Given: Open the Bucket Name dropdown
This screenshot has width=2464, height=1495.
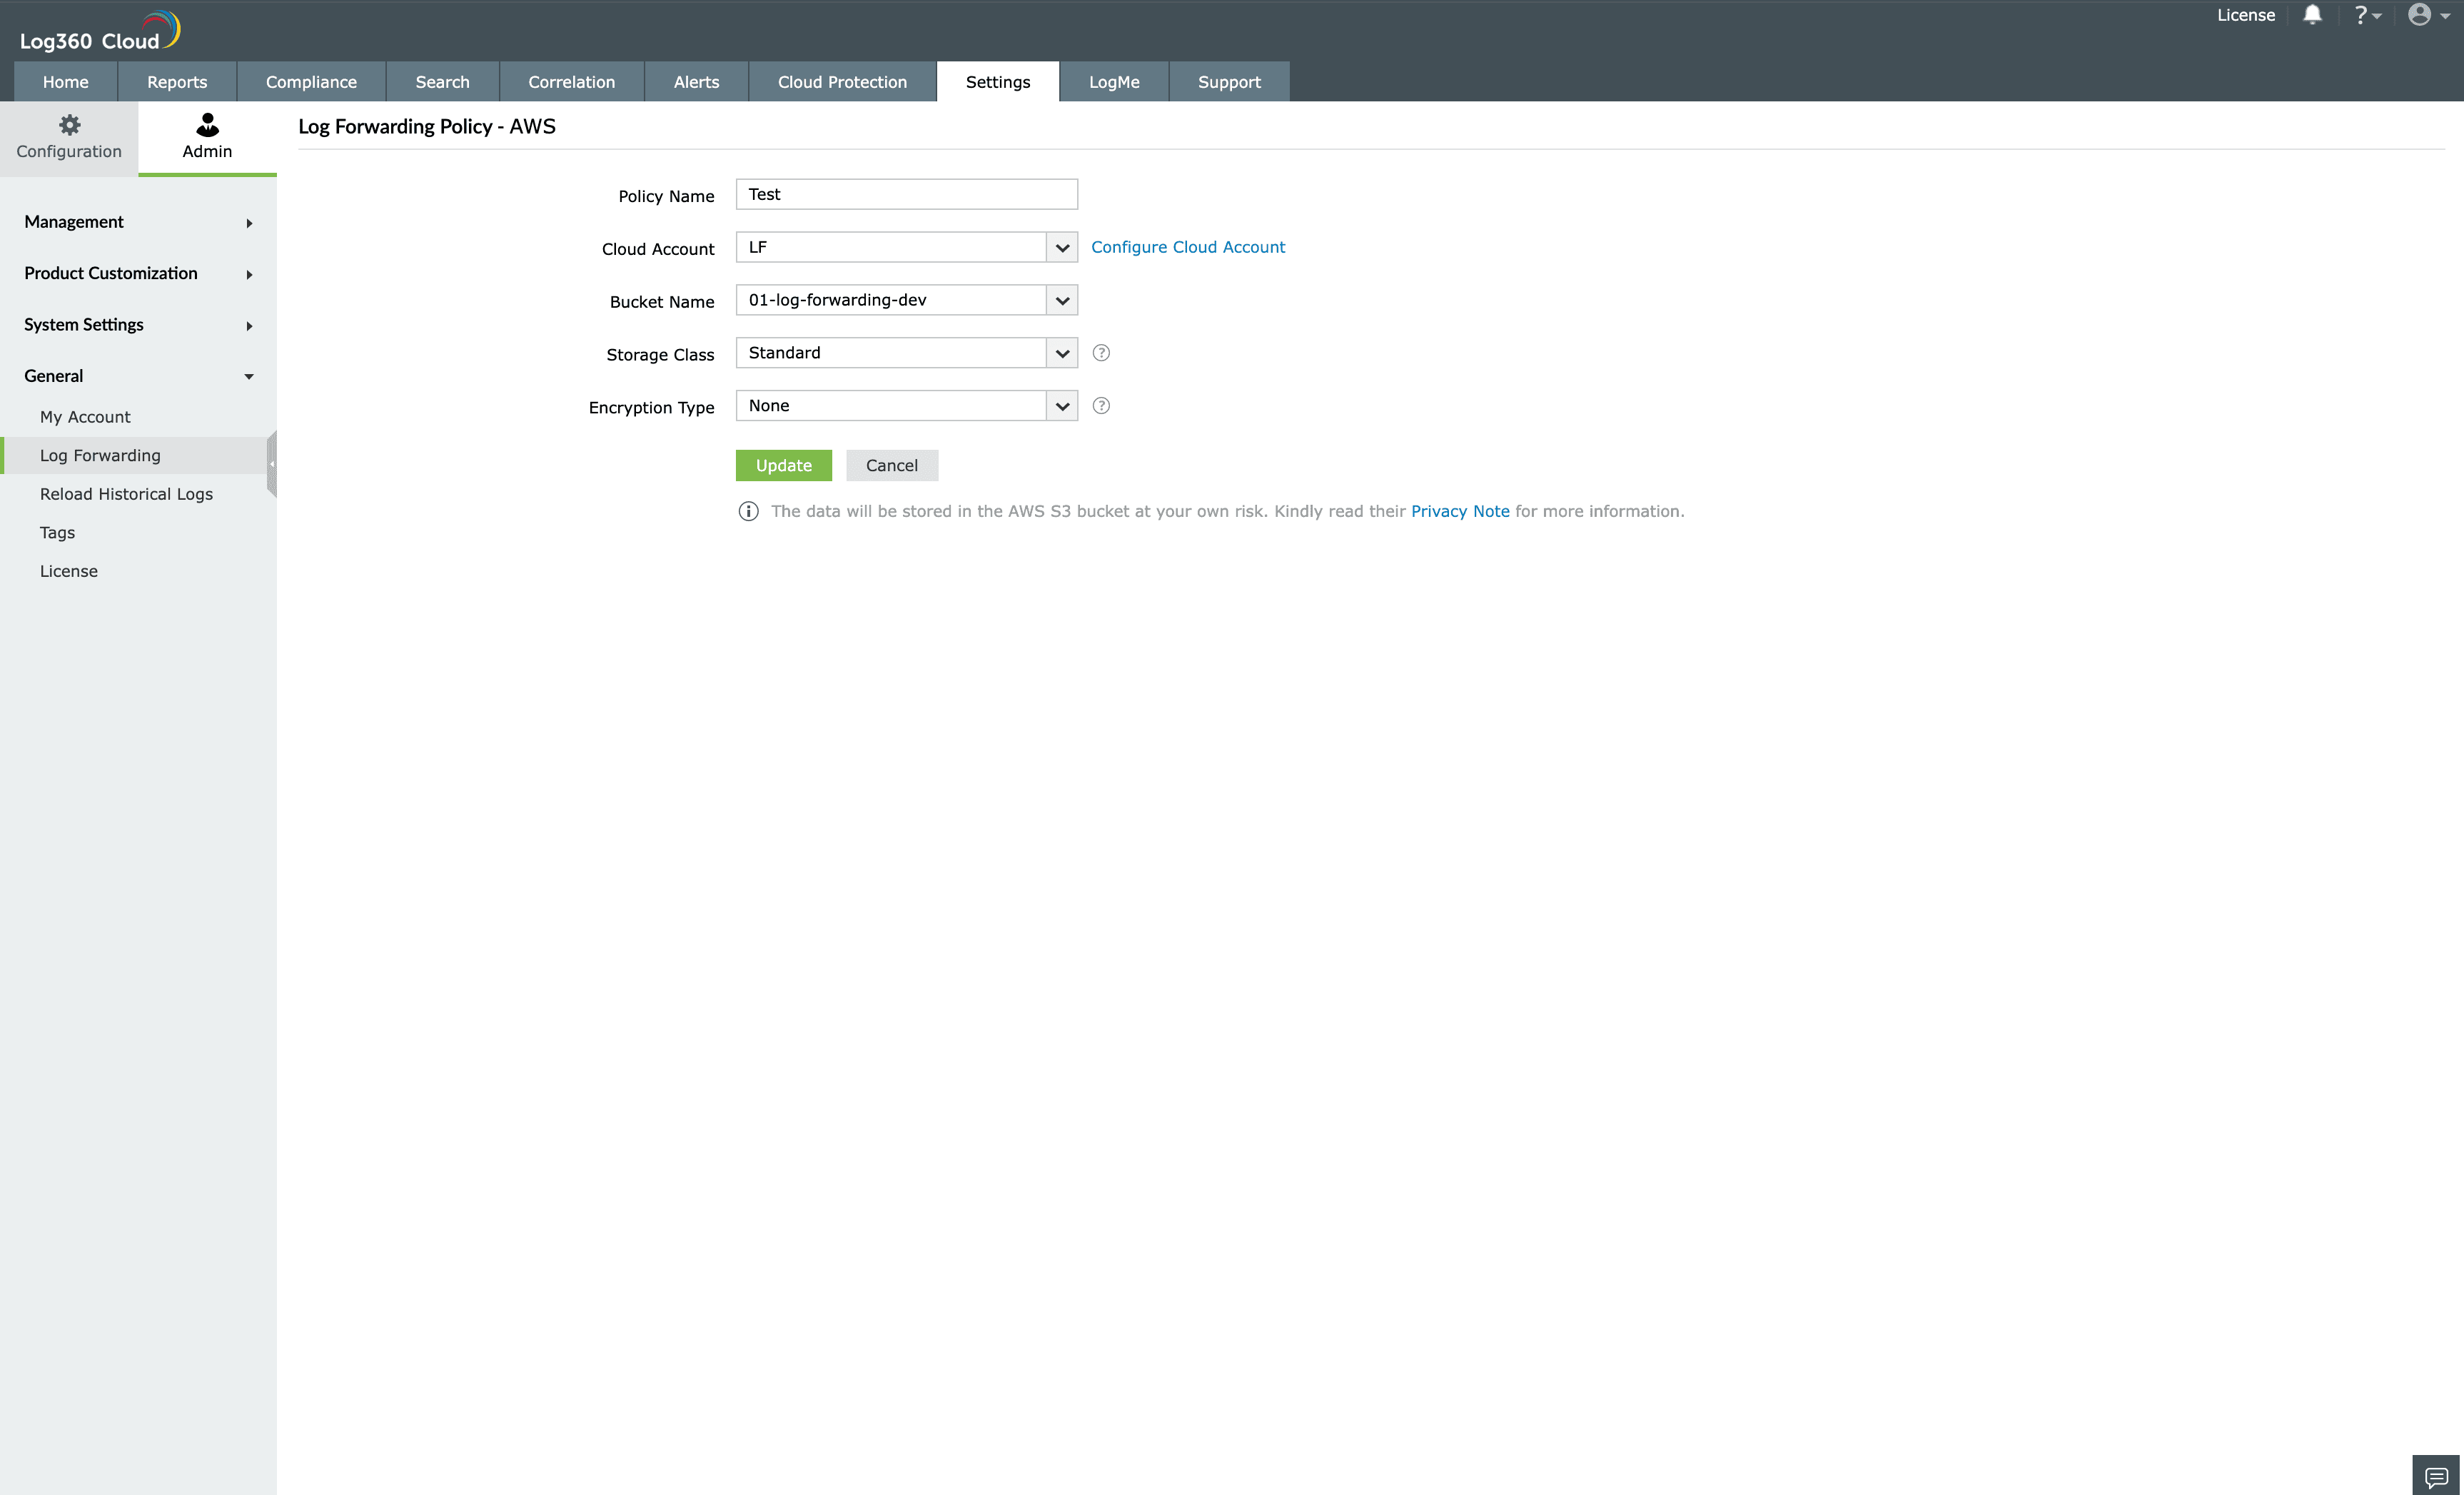Looking at the screenshot, I should click(x=1061, y=300).
